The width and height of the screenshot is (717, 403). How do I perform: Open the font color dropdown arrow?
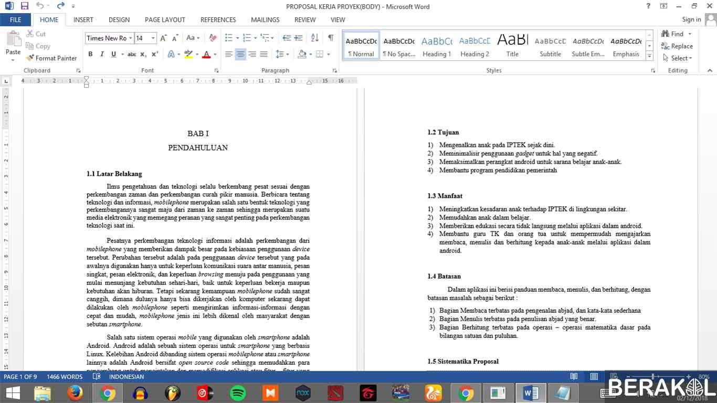pos(215,54)
